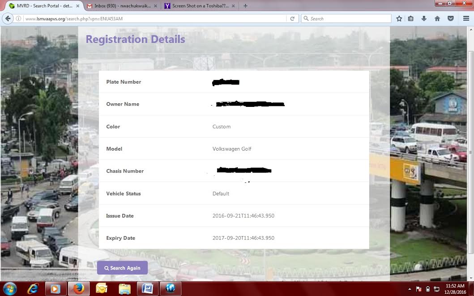Click the browser back arrow button
Viewport: 474px width, 296px height.
(x=8, y=18)
